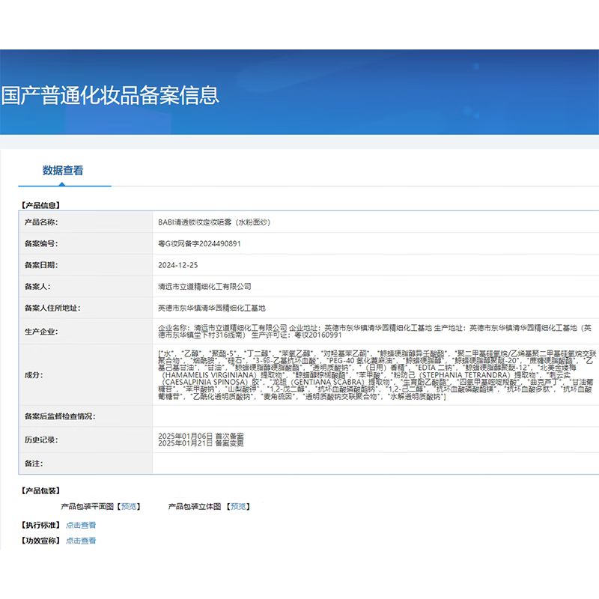Switch to the 数据查看 tab
The height and width of the screenshot is (599, 599).
pyautogui.click(x=63, y=171)
